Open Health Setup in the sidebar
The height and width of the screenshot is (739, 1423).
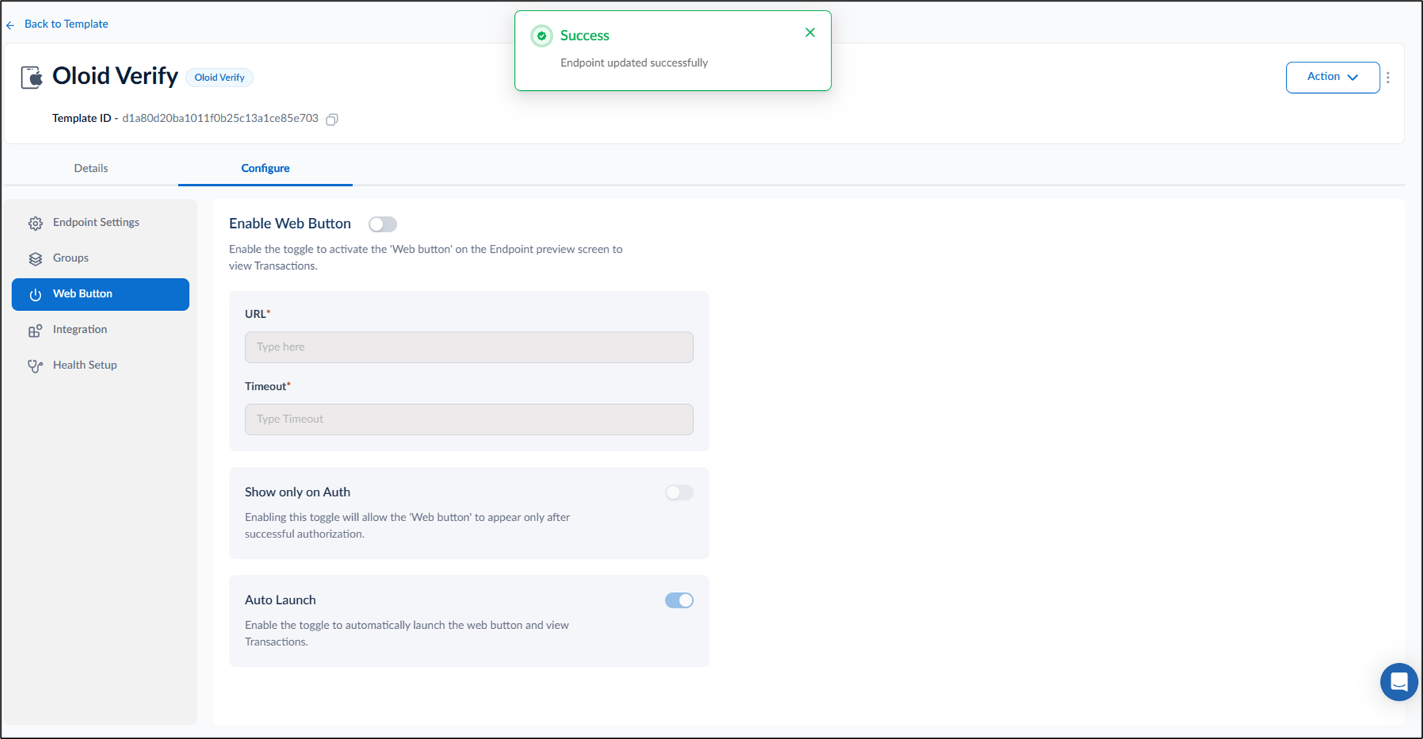100,366
